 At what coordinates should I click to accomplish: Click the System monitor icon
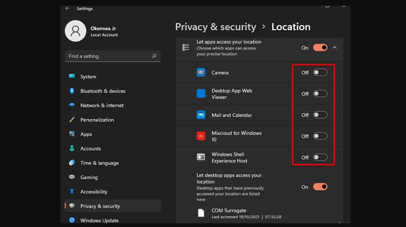point(72,76)
